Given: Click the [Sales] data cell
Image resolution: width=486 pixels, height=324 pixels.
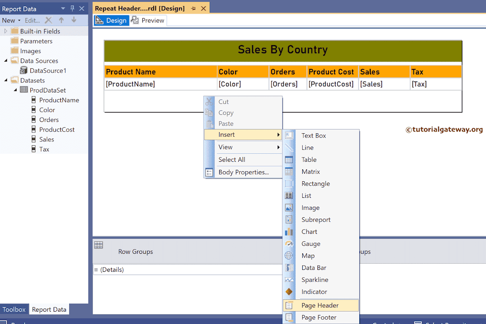Looking at the screenshot, I should click(384, 84).
